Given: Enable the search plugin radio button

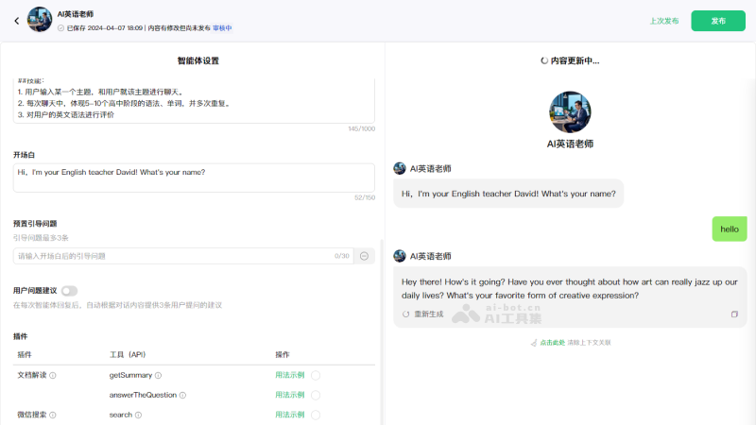Looking at the screenshot, I should pyautogui.click(x=316, y=415).
